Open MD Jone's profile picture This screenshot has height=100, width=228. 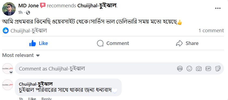pos(9,9)
